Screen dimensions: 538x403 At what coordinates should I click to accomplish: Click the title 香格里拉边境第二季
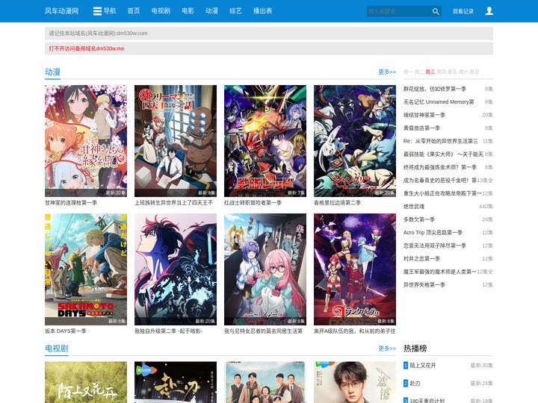pyautogui.click(x=337, y=203)
